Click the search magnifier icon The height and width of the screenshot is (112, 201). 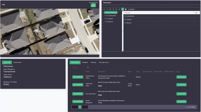88,67
